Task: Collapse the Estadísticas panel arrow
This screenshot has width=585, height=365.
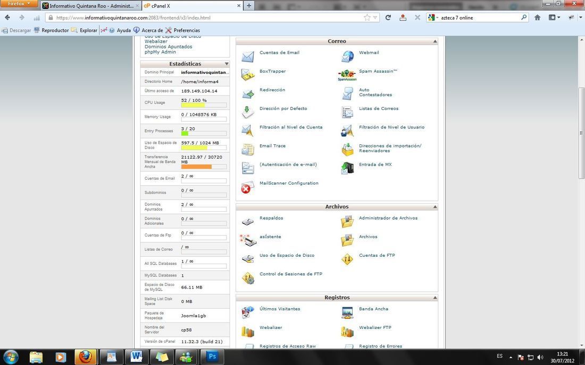Action: (227, 64)
